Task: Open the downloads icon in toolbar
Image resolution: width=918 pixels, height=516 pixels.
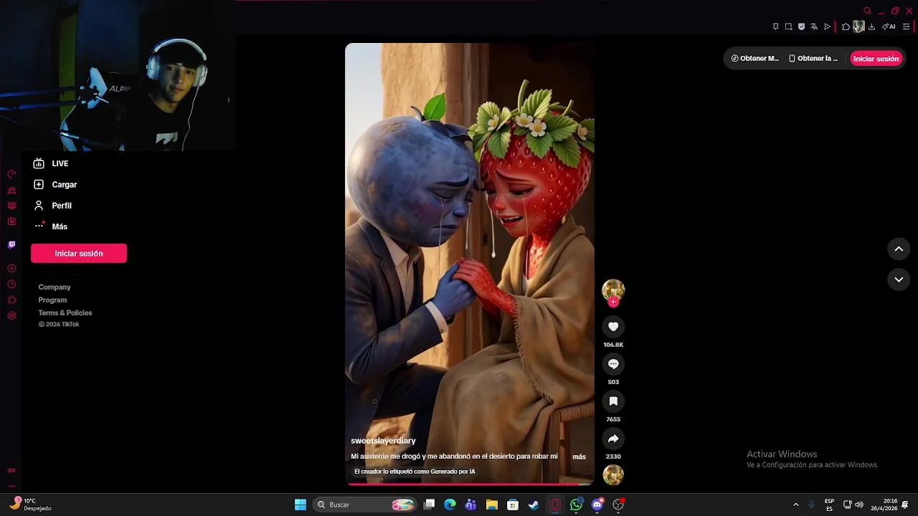Action: (x=871, y=27)
